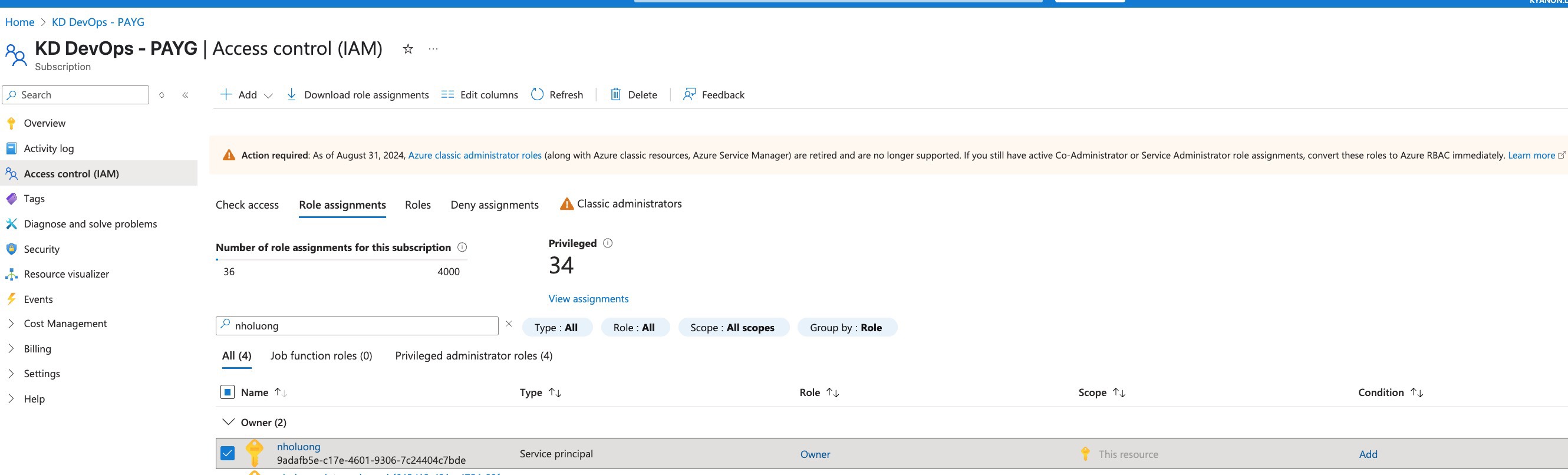Go to Home breadcrumb link
Image resolution: width=1568 pixels, height=475 pixels.
[19, 22]
